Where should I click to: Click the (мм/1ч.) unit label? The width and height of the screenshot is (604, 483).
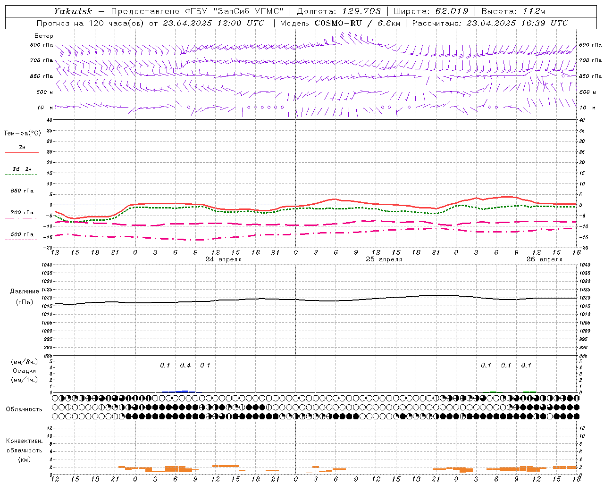(25, 380)
